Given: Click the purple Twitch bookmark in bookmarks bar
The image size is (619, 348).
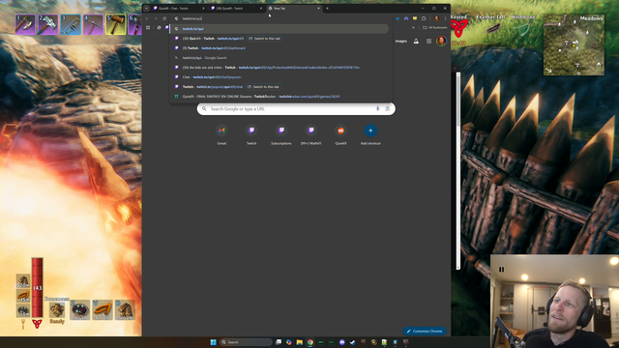Looking at the screenshot, I should pyautogui.click(x=166, y=28).
